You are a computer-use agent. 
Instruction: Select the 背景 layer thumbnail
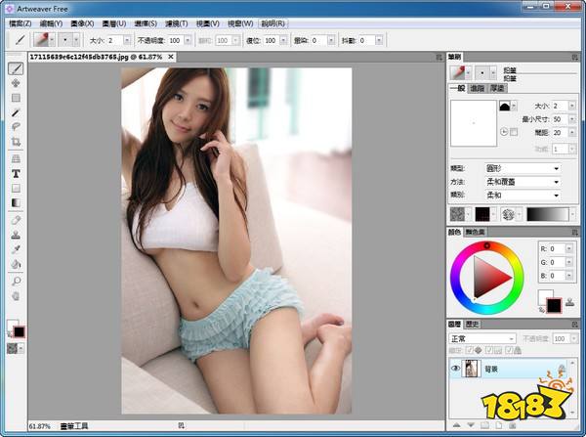pos(471,369)
